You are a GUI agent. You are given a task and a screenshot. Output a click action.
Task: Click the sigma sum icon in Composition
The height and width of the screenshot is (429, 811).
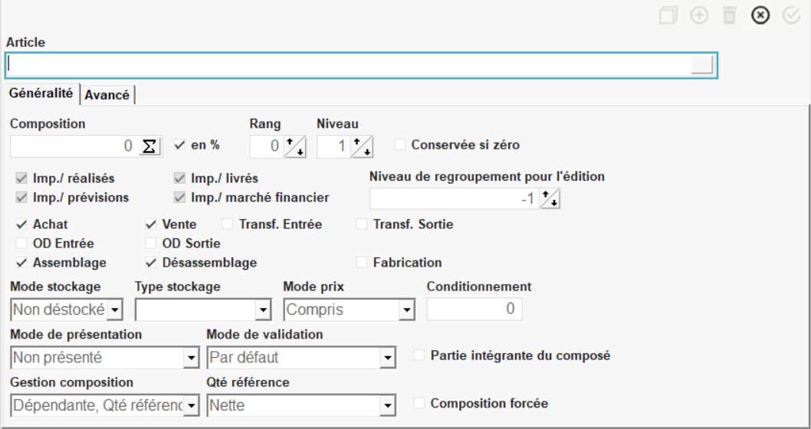[150, 146]
